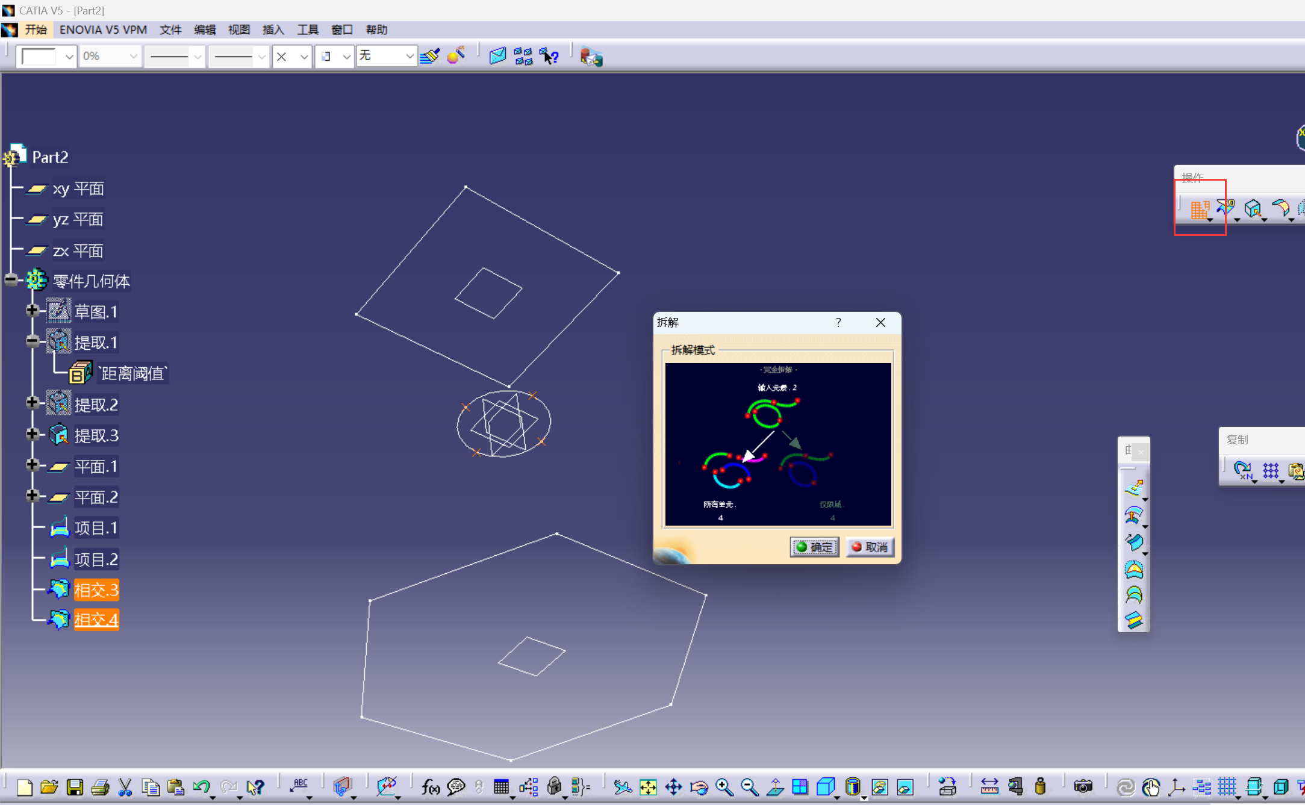
Task: Select the orange Join tool in Operations toolbar
Action: tap(1199, 209)
